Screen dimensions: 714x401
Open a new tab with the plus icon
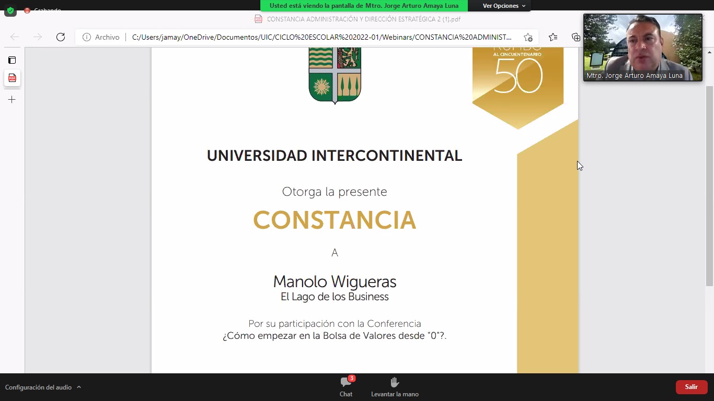pos(12,99)
